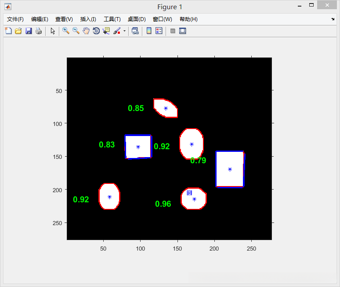Viewport: 340px width, 287px height.
Task: Print the figure using the printer icon
Action: point(39,31)
